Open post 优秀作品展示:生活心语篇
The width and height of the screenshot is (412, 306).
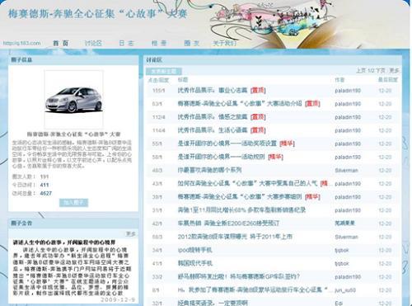pyautogui.click(x=213, y=130)
